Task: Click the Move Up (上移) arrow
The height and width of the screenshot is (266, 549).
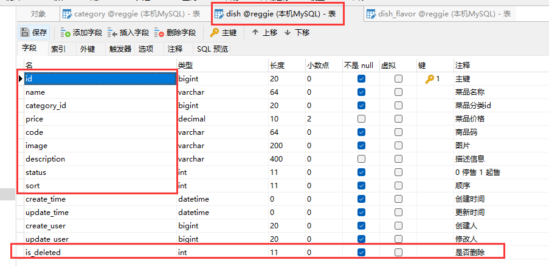Action: (x=255, y=33)
